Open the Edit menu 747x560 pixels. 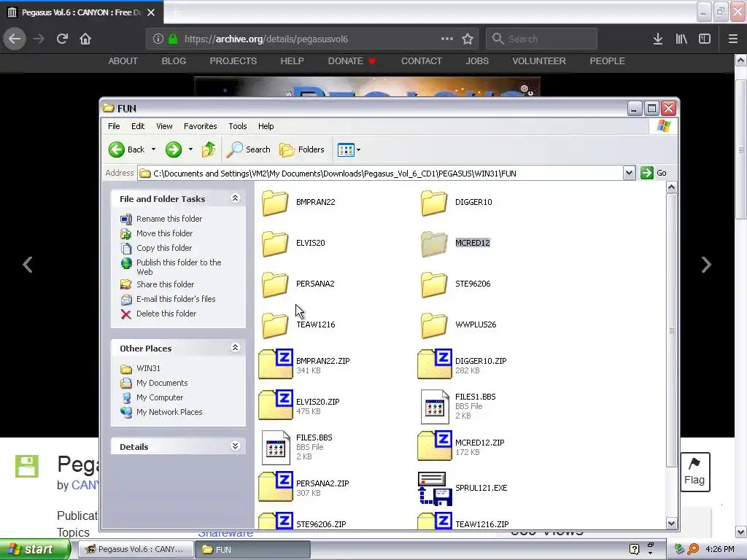[138, 126]
